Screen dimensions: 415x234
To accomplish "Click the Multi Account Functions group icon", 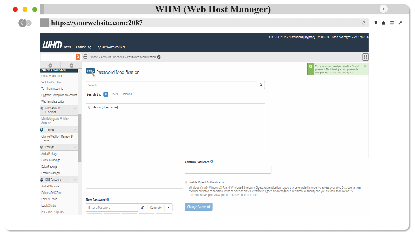I will coord(42,108).
